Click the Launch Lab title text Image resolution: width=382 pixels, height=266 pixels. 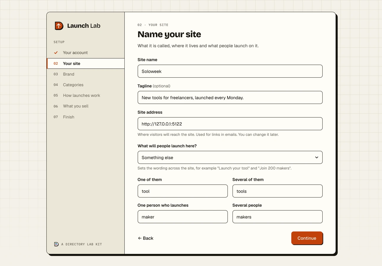coord(84,26)
